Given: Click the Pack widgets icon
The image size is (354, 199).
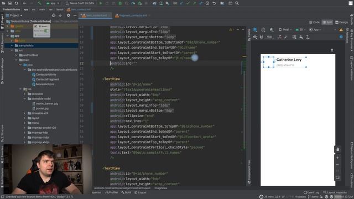Looking at the screenshot, I should pyautogui.click(x=294, y=37).
